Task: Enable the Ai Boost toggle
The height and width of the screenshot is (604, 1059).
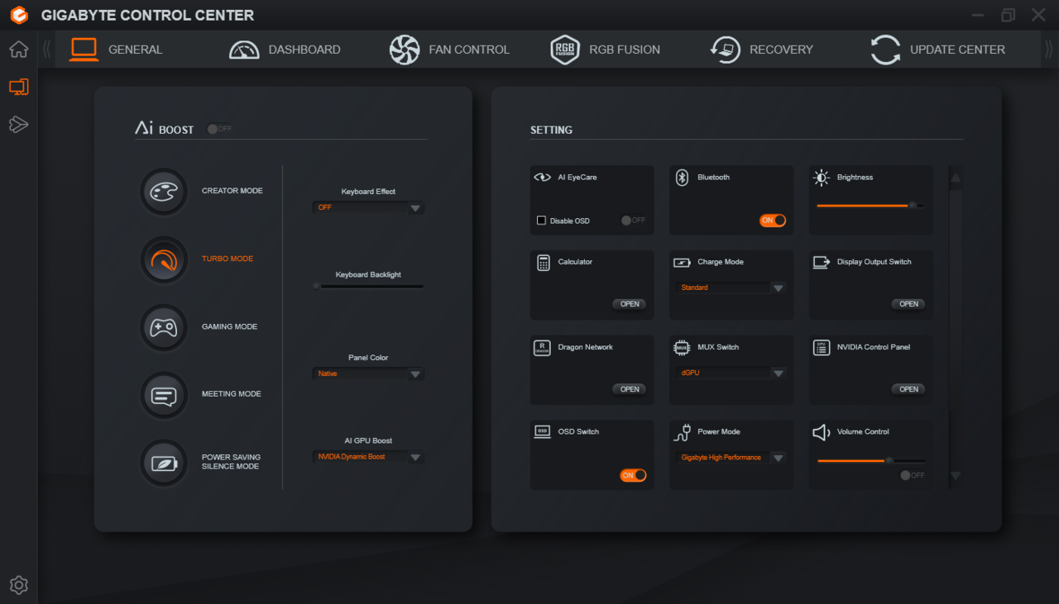Action: [x=218, y=129]
